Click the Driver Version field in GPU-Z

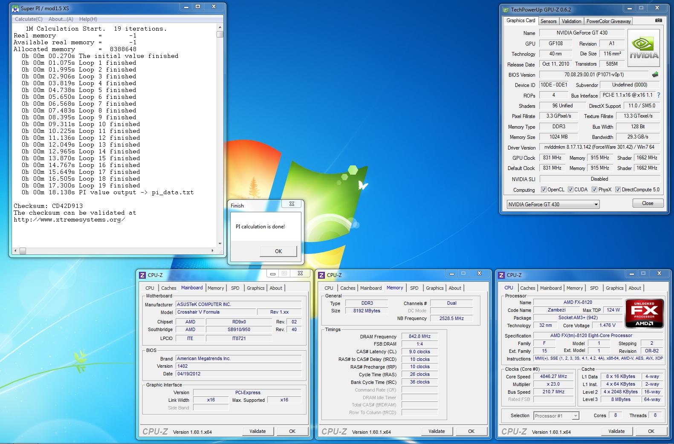click(x=599, y=147)
